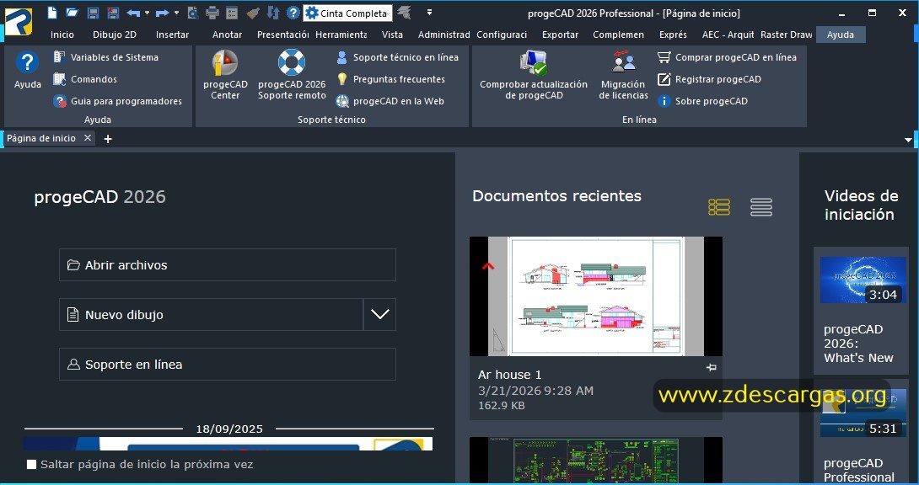Image resolution: width=919 pixels, height=485 pixels.
Task: Click Comprar progeCAD en línea
Action: [x=727, y=57]
